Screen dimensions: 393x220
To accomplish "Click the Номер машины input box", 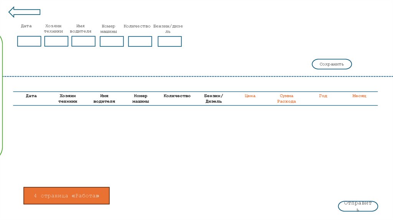I will [112, 41].
